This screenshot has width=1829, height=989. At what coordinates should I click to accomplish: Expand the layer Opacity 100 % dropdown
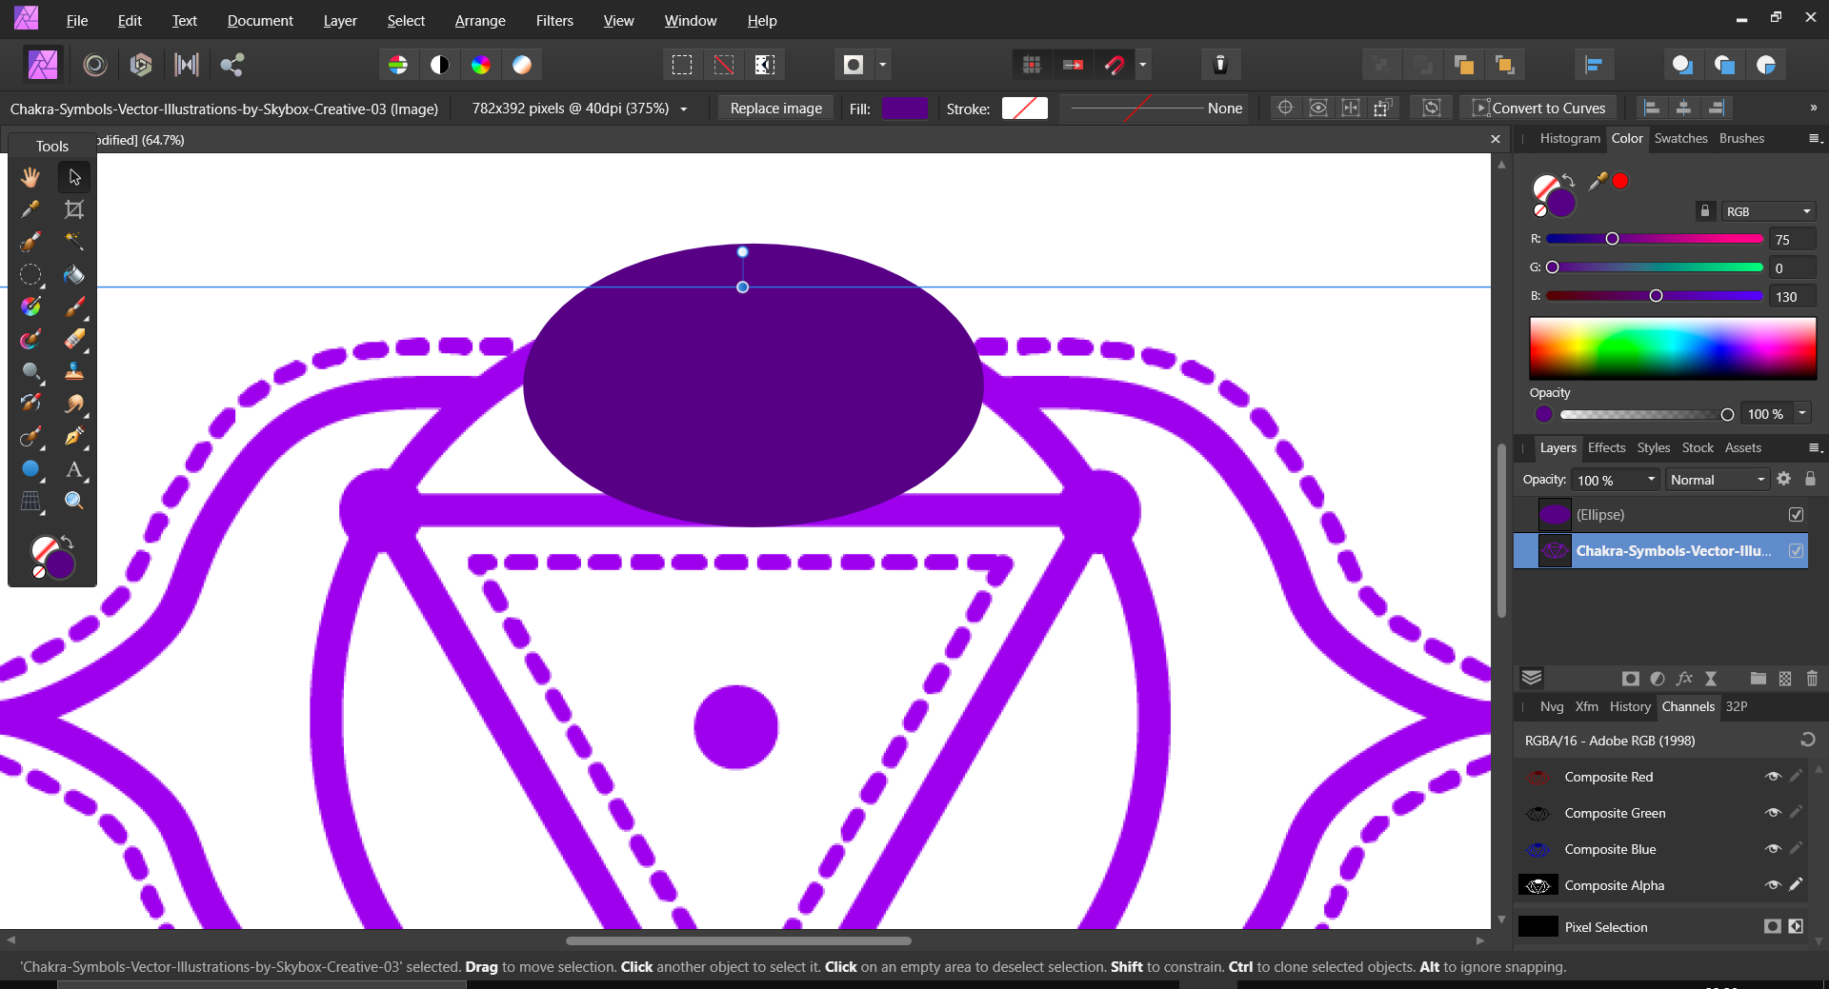pos(1651,480)
